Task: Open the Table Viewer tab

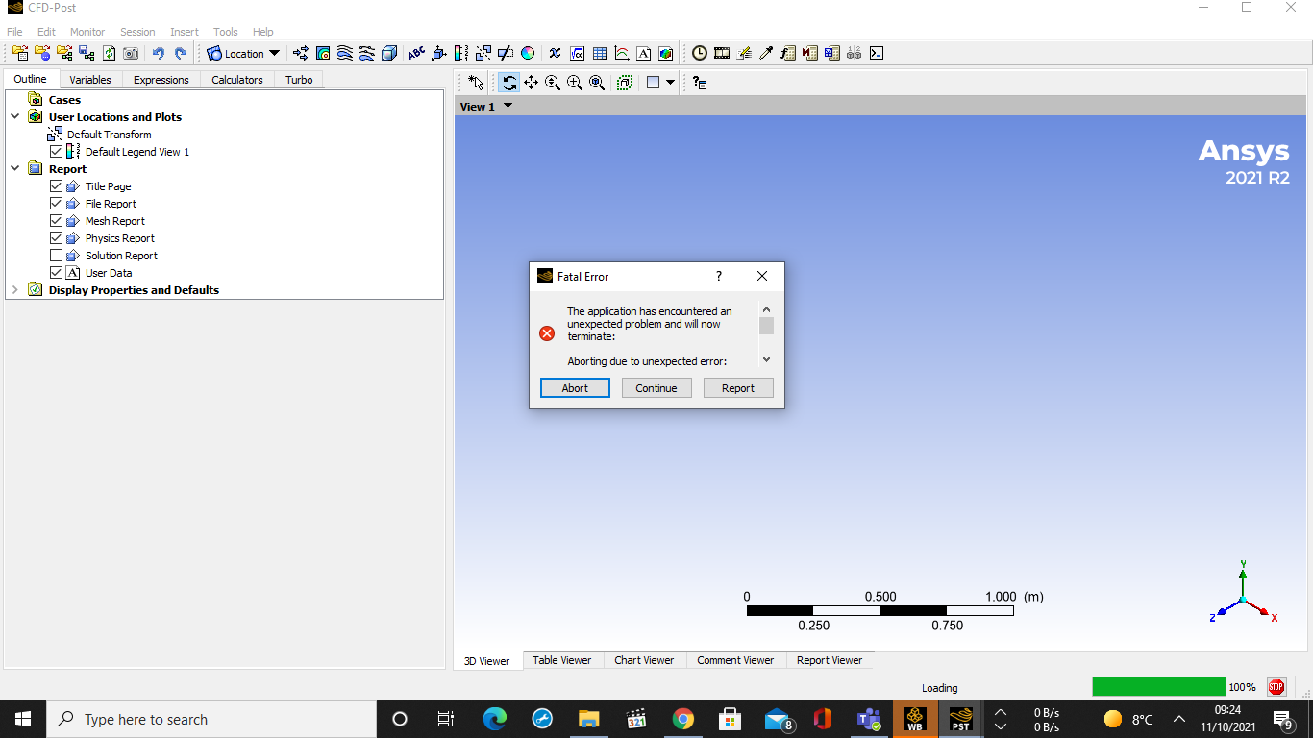Action: [562, 660]
